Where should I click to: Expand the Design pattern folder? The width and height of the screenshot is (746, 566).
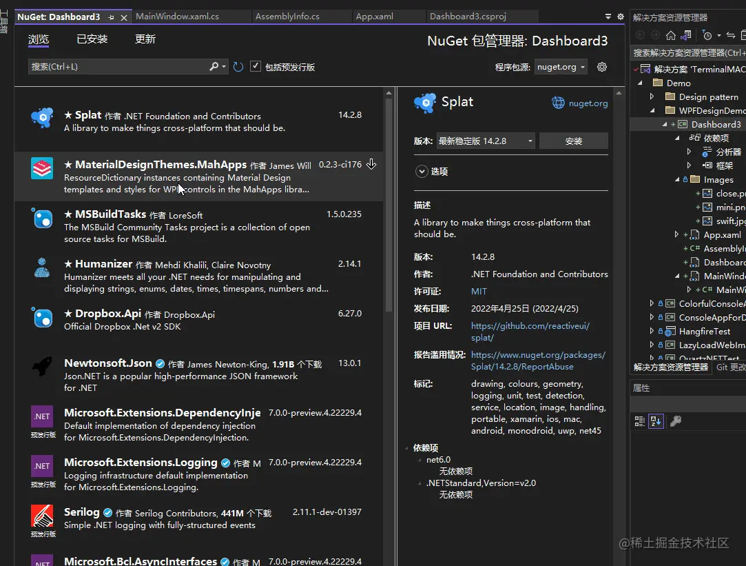(x=652, y=97)
